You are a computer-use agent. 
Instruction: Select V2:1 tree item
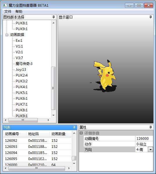pos(19,52)
